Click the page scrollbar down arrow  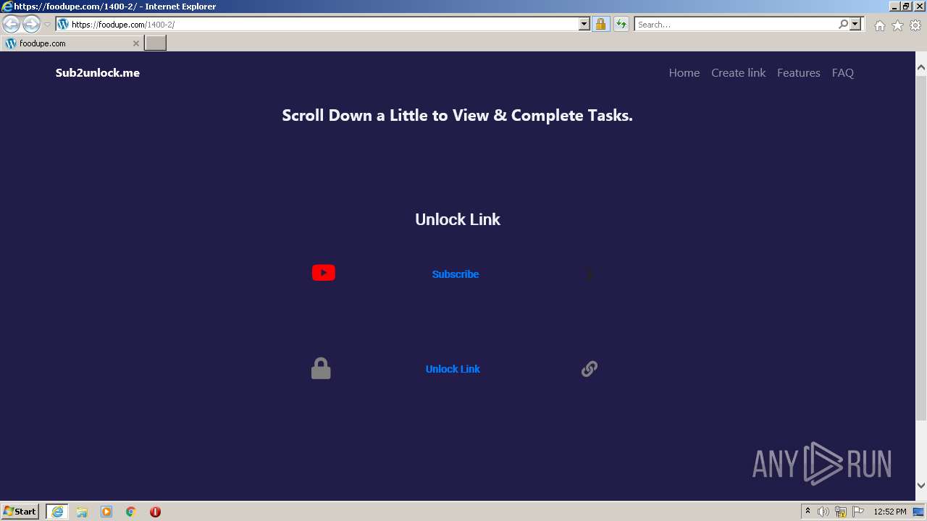coord(921,486)
